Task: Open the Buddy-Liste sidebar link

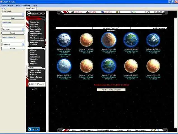Action: pyautogui.click(x=35, y=70)
